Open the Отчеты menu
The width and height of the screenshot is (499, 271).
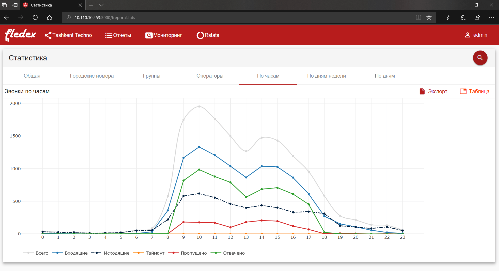118,35
